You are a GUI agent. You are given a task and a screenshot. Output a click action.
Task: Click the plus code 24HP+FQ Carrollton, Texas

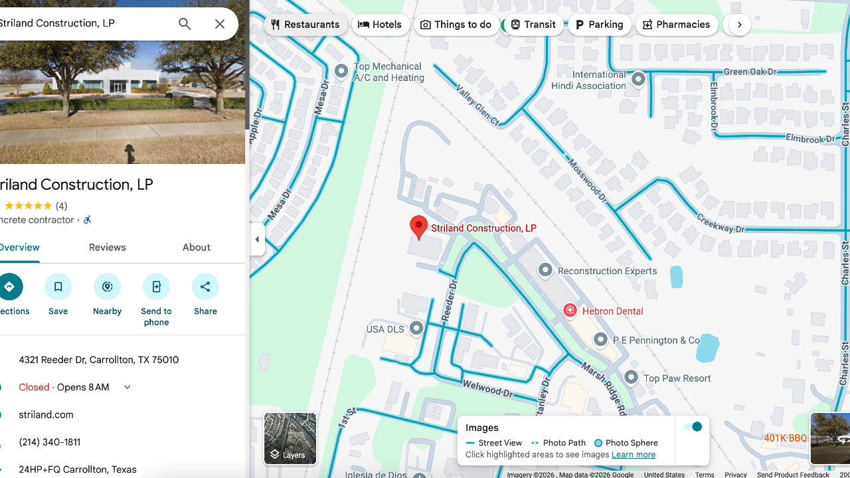click(78, 469)
